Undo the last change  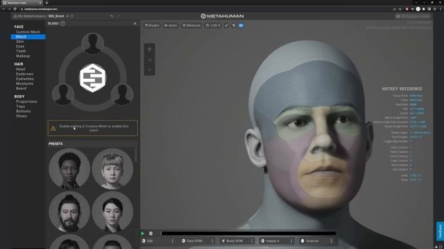click(x=112, y=16)
